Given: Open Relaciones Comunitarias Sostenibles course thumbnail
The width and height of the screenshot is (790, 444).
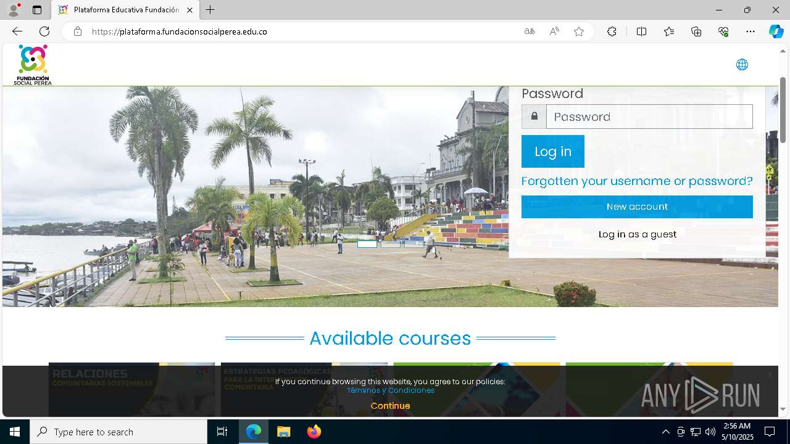Looking at the screenshot, I should [132, 389].
